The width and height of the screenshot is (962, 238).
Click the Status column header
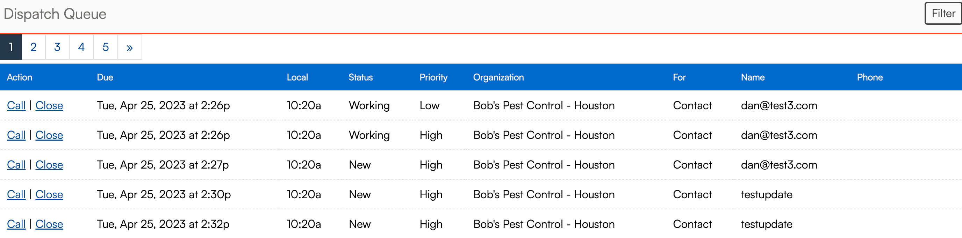(x=360, y=77)
